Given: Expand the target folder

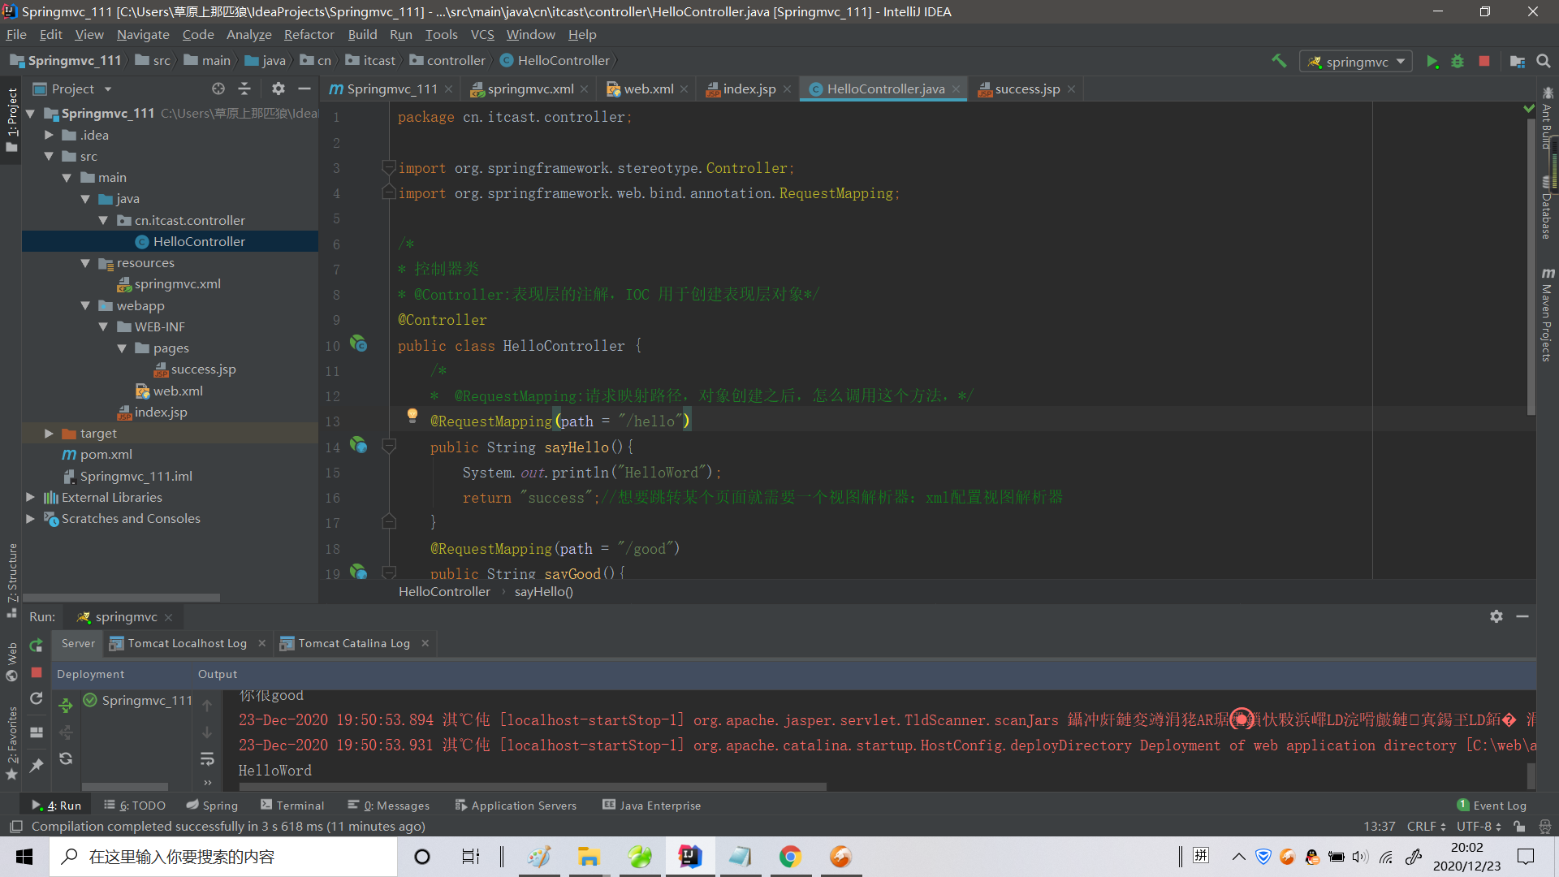Looking at the screenshot, I should pos(49,434).
